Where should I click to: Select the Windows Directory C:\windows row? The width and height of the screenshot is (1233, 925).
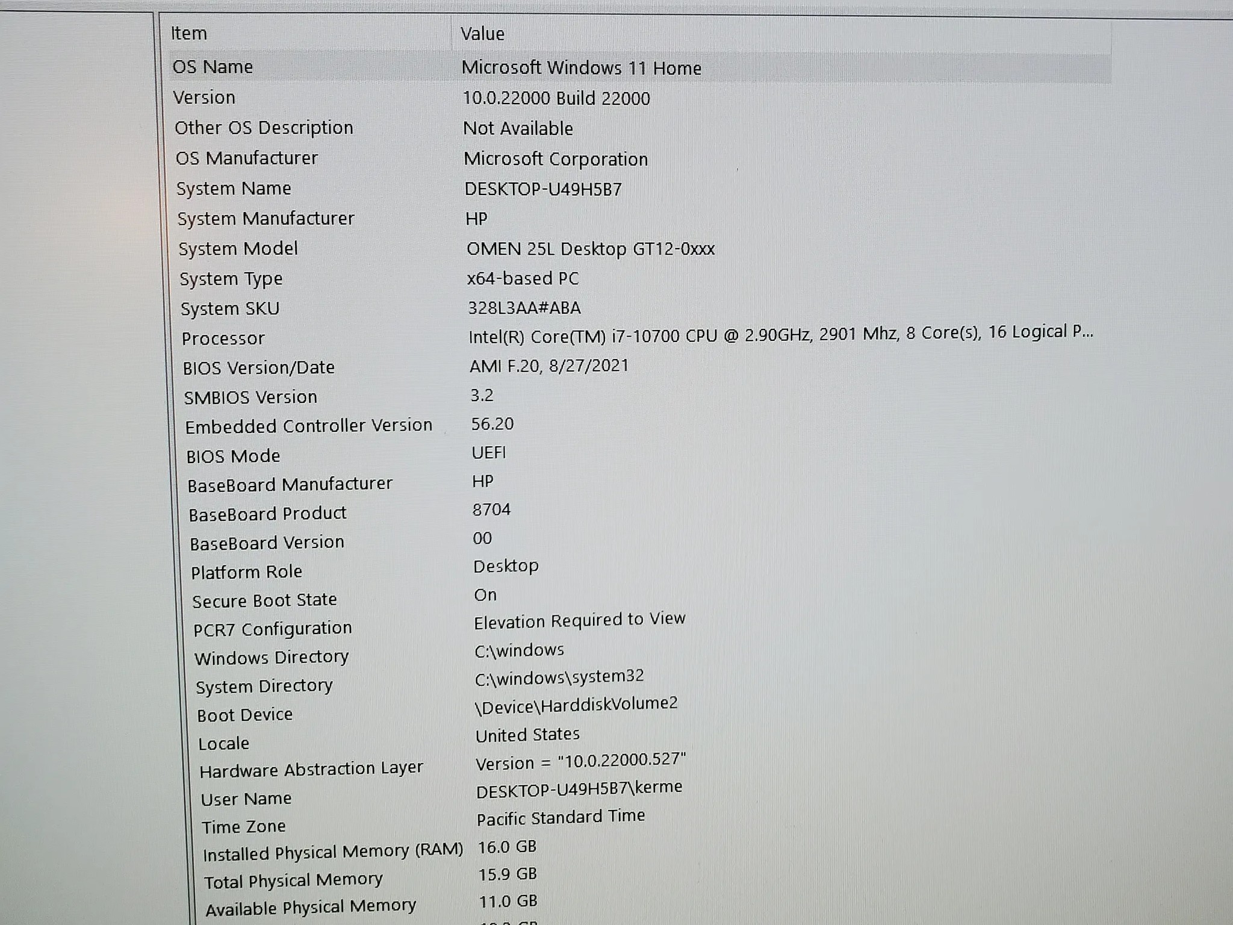click(271, 656)
